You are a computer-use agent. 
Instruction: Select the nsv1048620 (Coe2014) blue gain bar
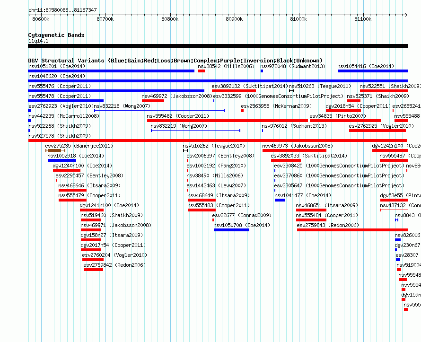point(218,81)
